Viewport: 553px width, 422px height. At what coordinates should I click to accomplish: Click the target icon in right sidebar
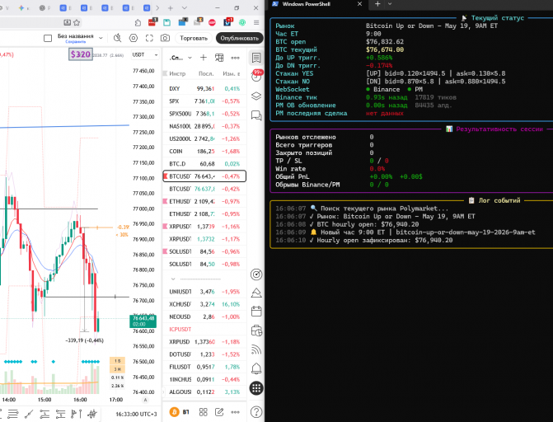256,274
